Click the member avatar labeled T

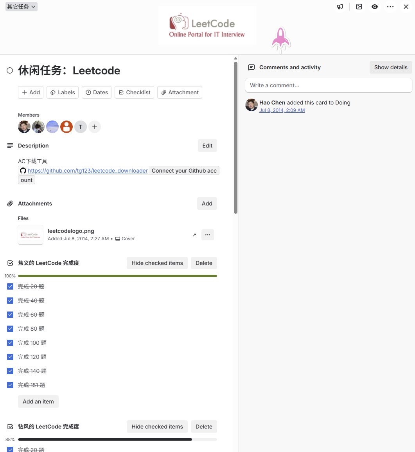(x=81, y=127)
